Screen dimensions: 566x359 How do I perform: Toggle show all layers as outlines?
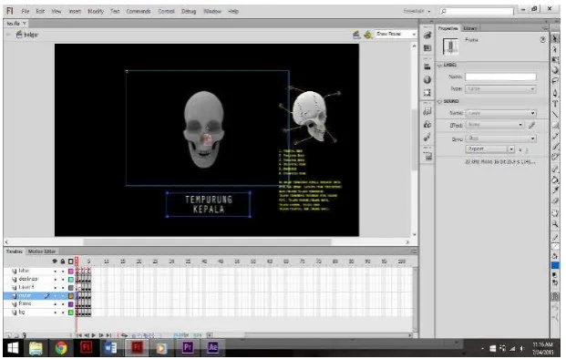point(71,262)
